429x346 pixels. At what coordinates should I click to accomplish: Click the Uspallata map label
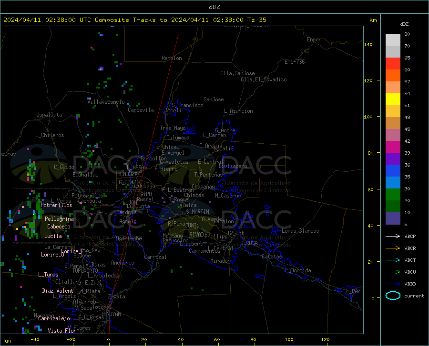(49, 115)
